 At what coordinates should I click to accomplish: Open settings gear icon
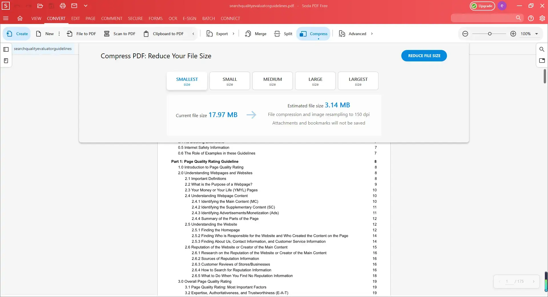542,18
